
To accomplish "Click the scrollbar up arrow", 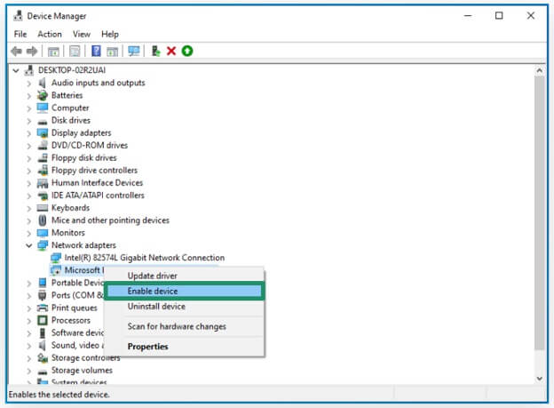I will (x=539, y=70).
